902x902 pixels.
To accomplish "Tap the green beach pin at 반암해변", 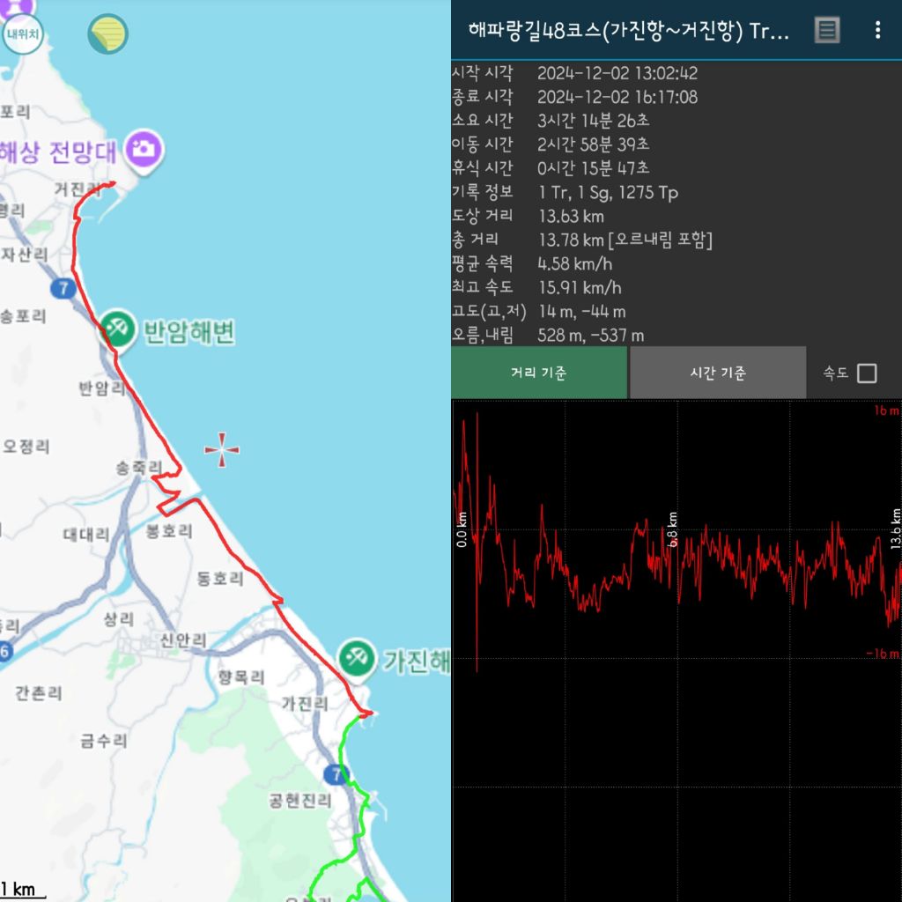I will (117, 330).
